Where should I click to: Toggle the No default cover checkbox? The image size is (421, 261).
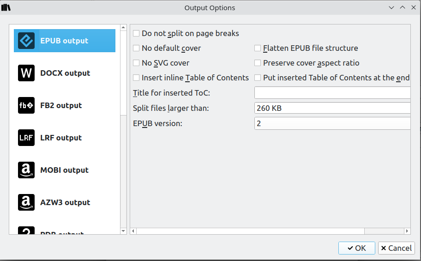[136, 48]
